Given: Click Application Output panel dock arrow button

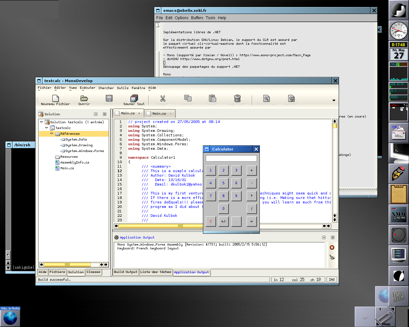Looking at the screenshot, I should [324, 237].
